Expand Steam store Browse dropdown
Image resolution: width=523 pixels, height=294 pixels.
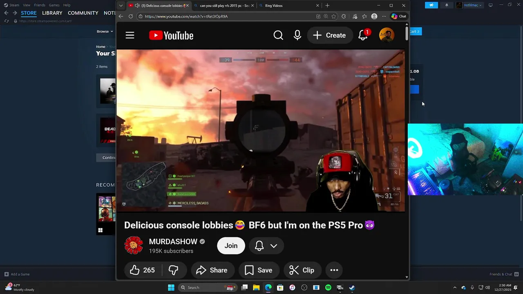pos(105,31)
